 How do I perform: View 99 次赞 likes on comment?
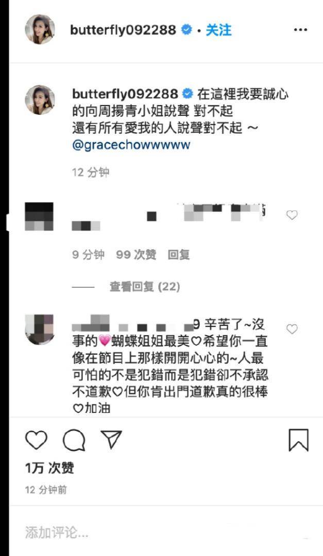(x=136, y=255)
